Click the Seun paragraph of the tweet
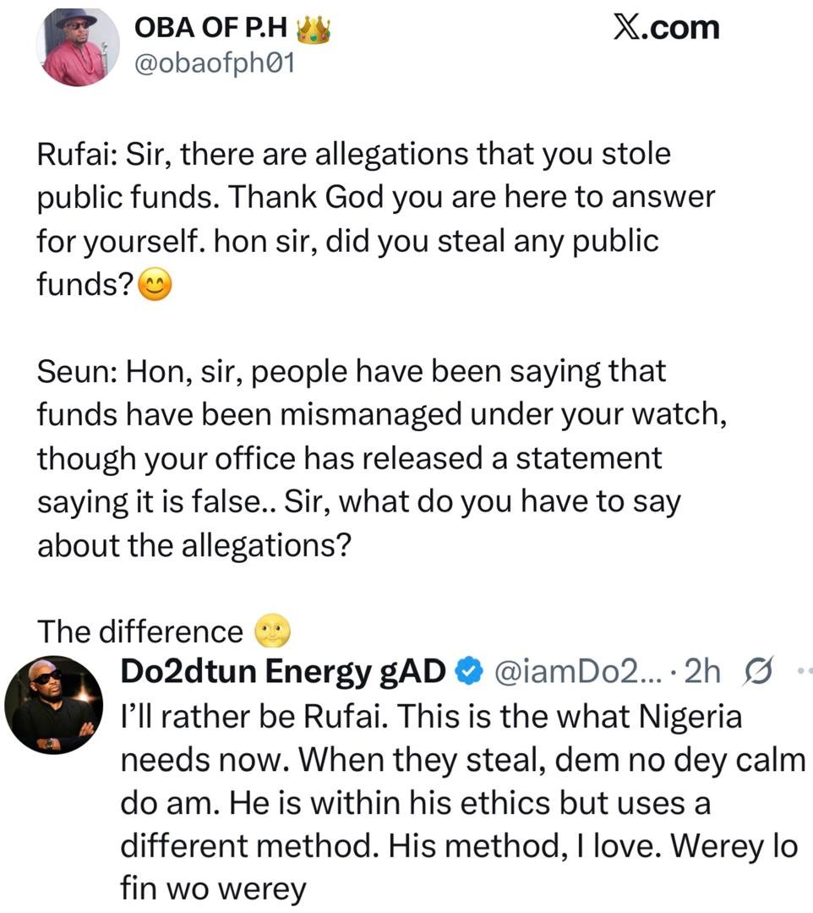This screenshot has width=813, height=913. coord(355,457)
